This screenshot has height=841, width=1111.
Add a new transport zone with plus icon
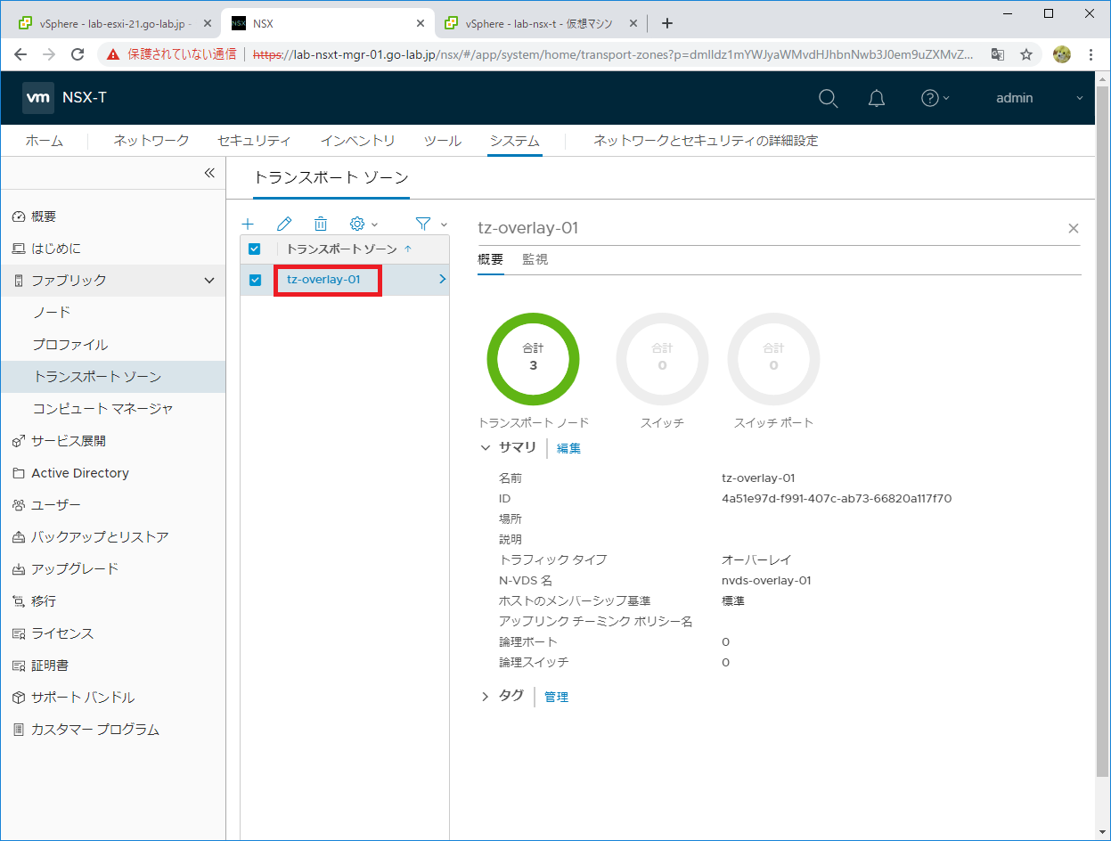pyautogui.click(x=249, y=225)
